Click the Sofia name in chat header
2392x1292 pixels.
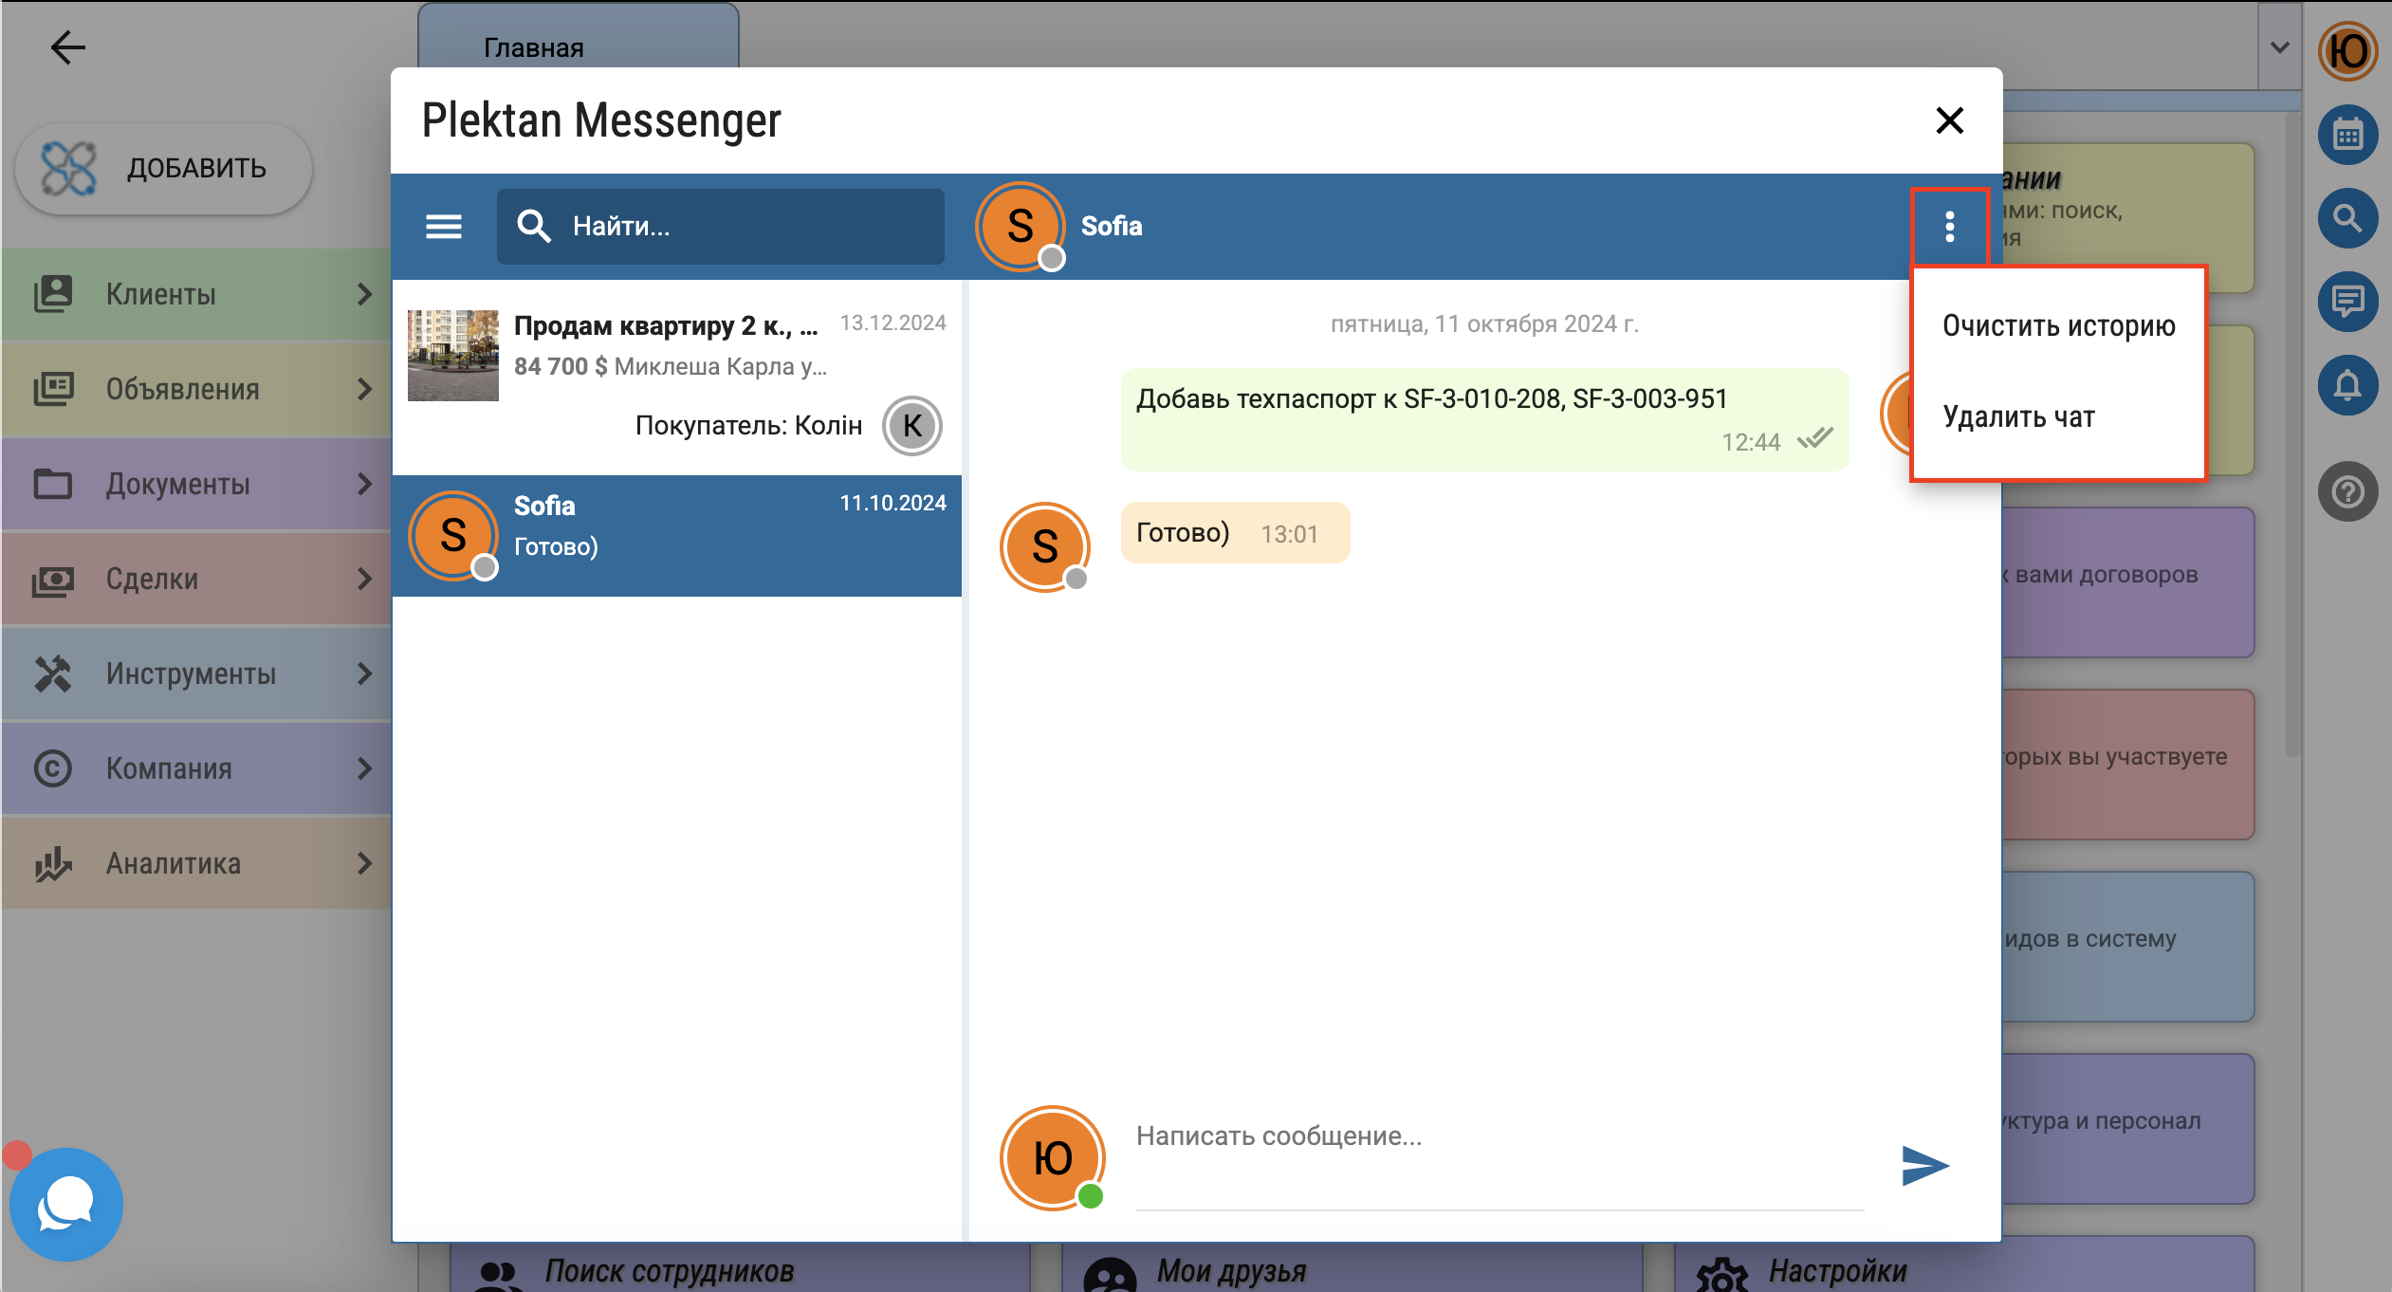(x=1112, y=226)
